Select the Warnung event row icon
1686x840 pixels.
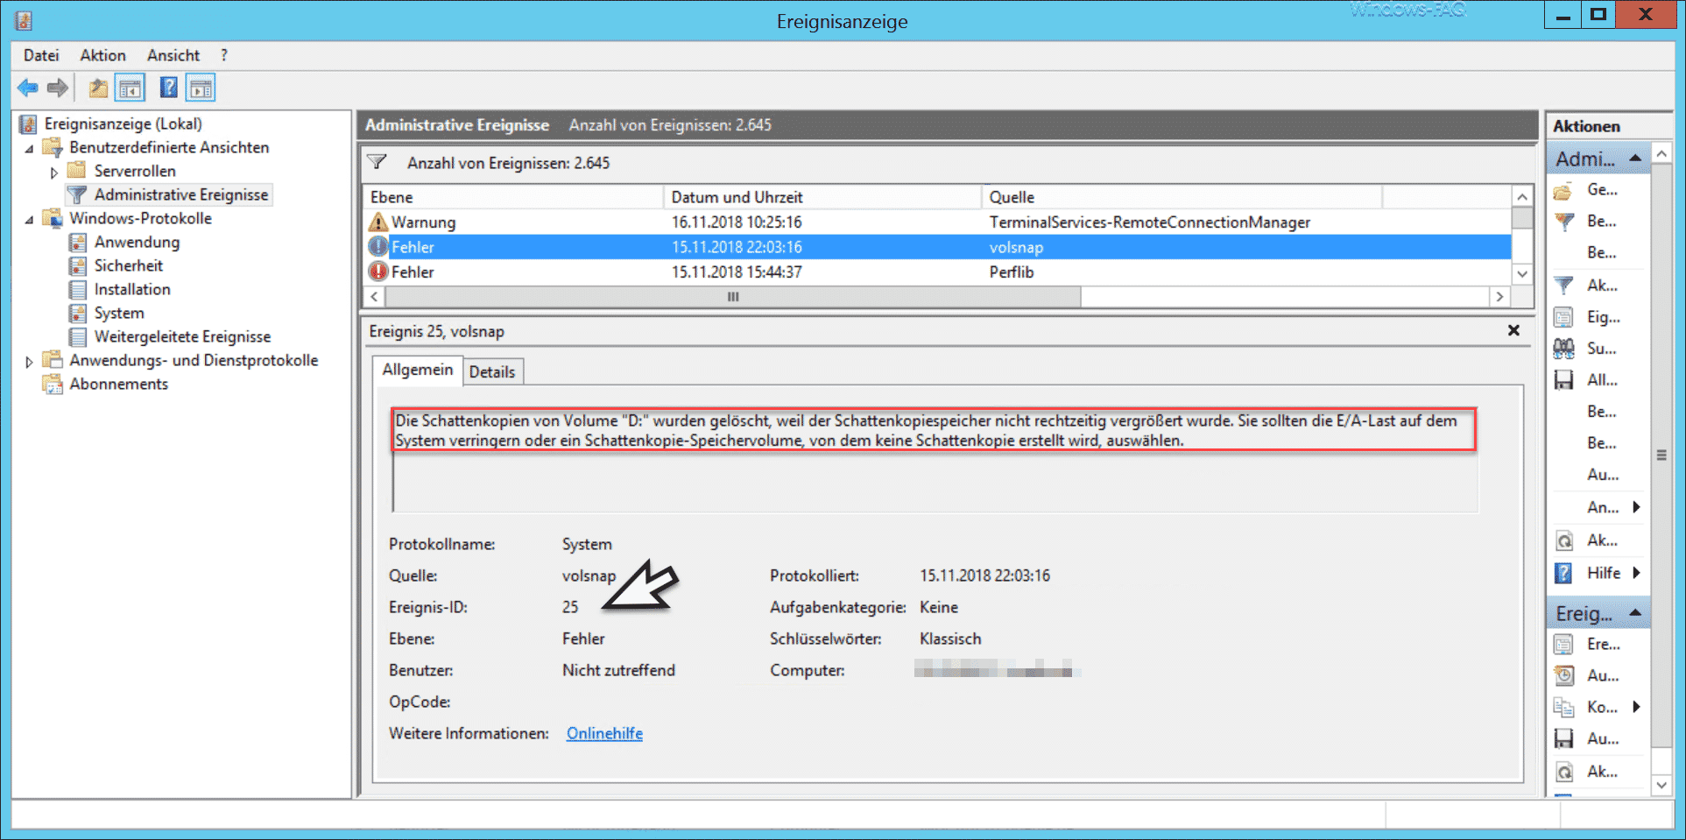378,222
